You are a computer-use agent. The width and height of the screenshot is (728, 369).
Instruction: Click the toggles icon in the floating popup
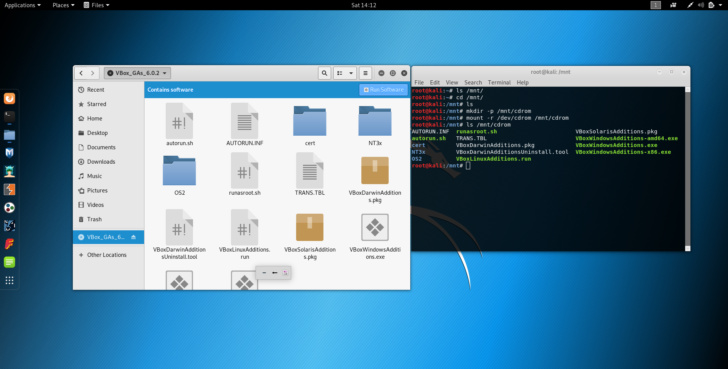pyautogui.click(x=285, y=272)
